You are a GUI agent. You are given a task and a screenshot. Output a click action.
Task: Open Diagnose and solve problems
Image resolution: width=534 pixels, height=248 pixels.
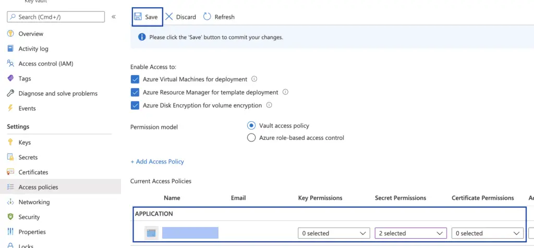pos(58,93)
